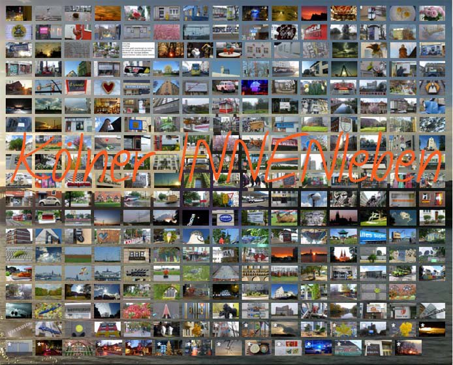Open the black gorilla statue thumbnail
The image size is (453, 365).
225,311
